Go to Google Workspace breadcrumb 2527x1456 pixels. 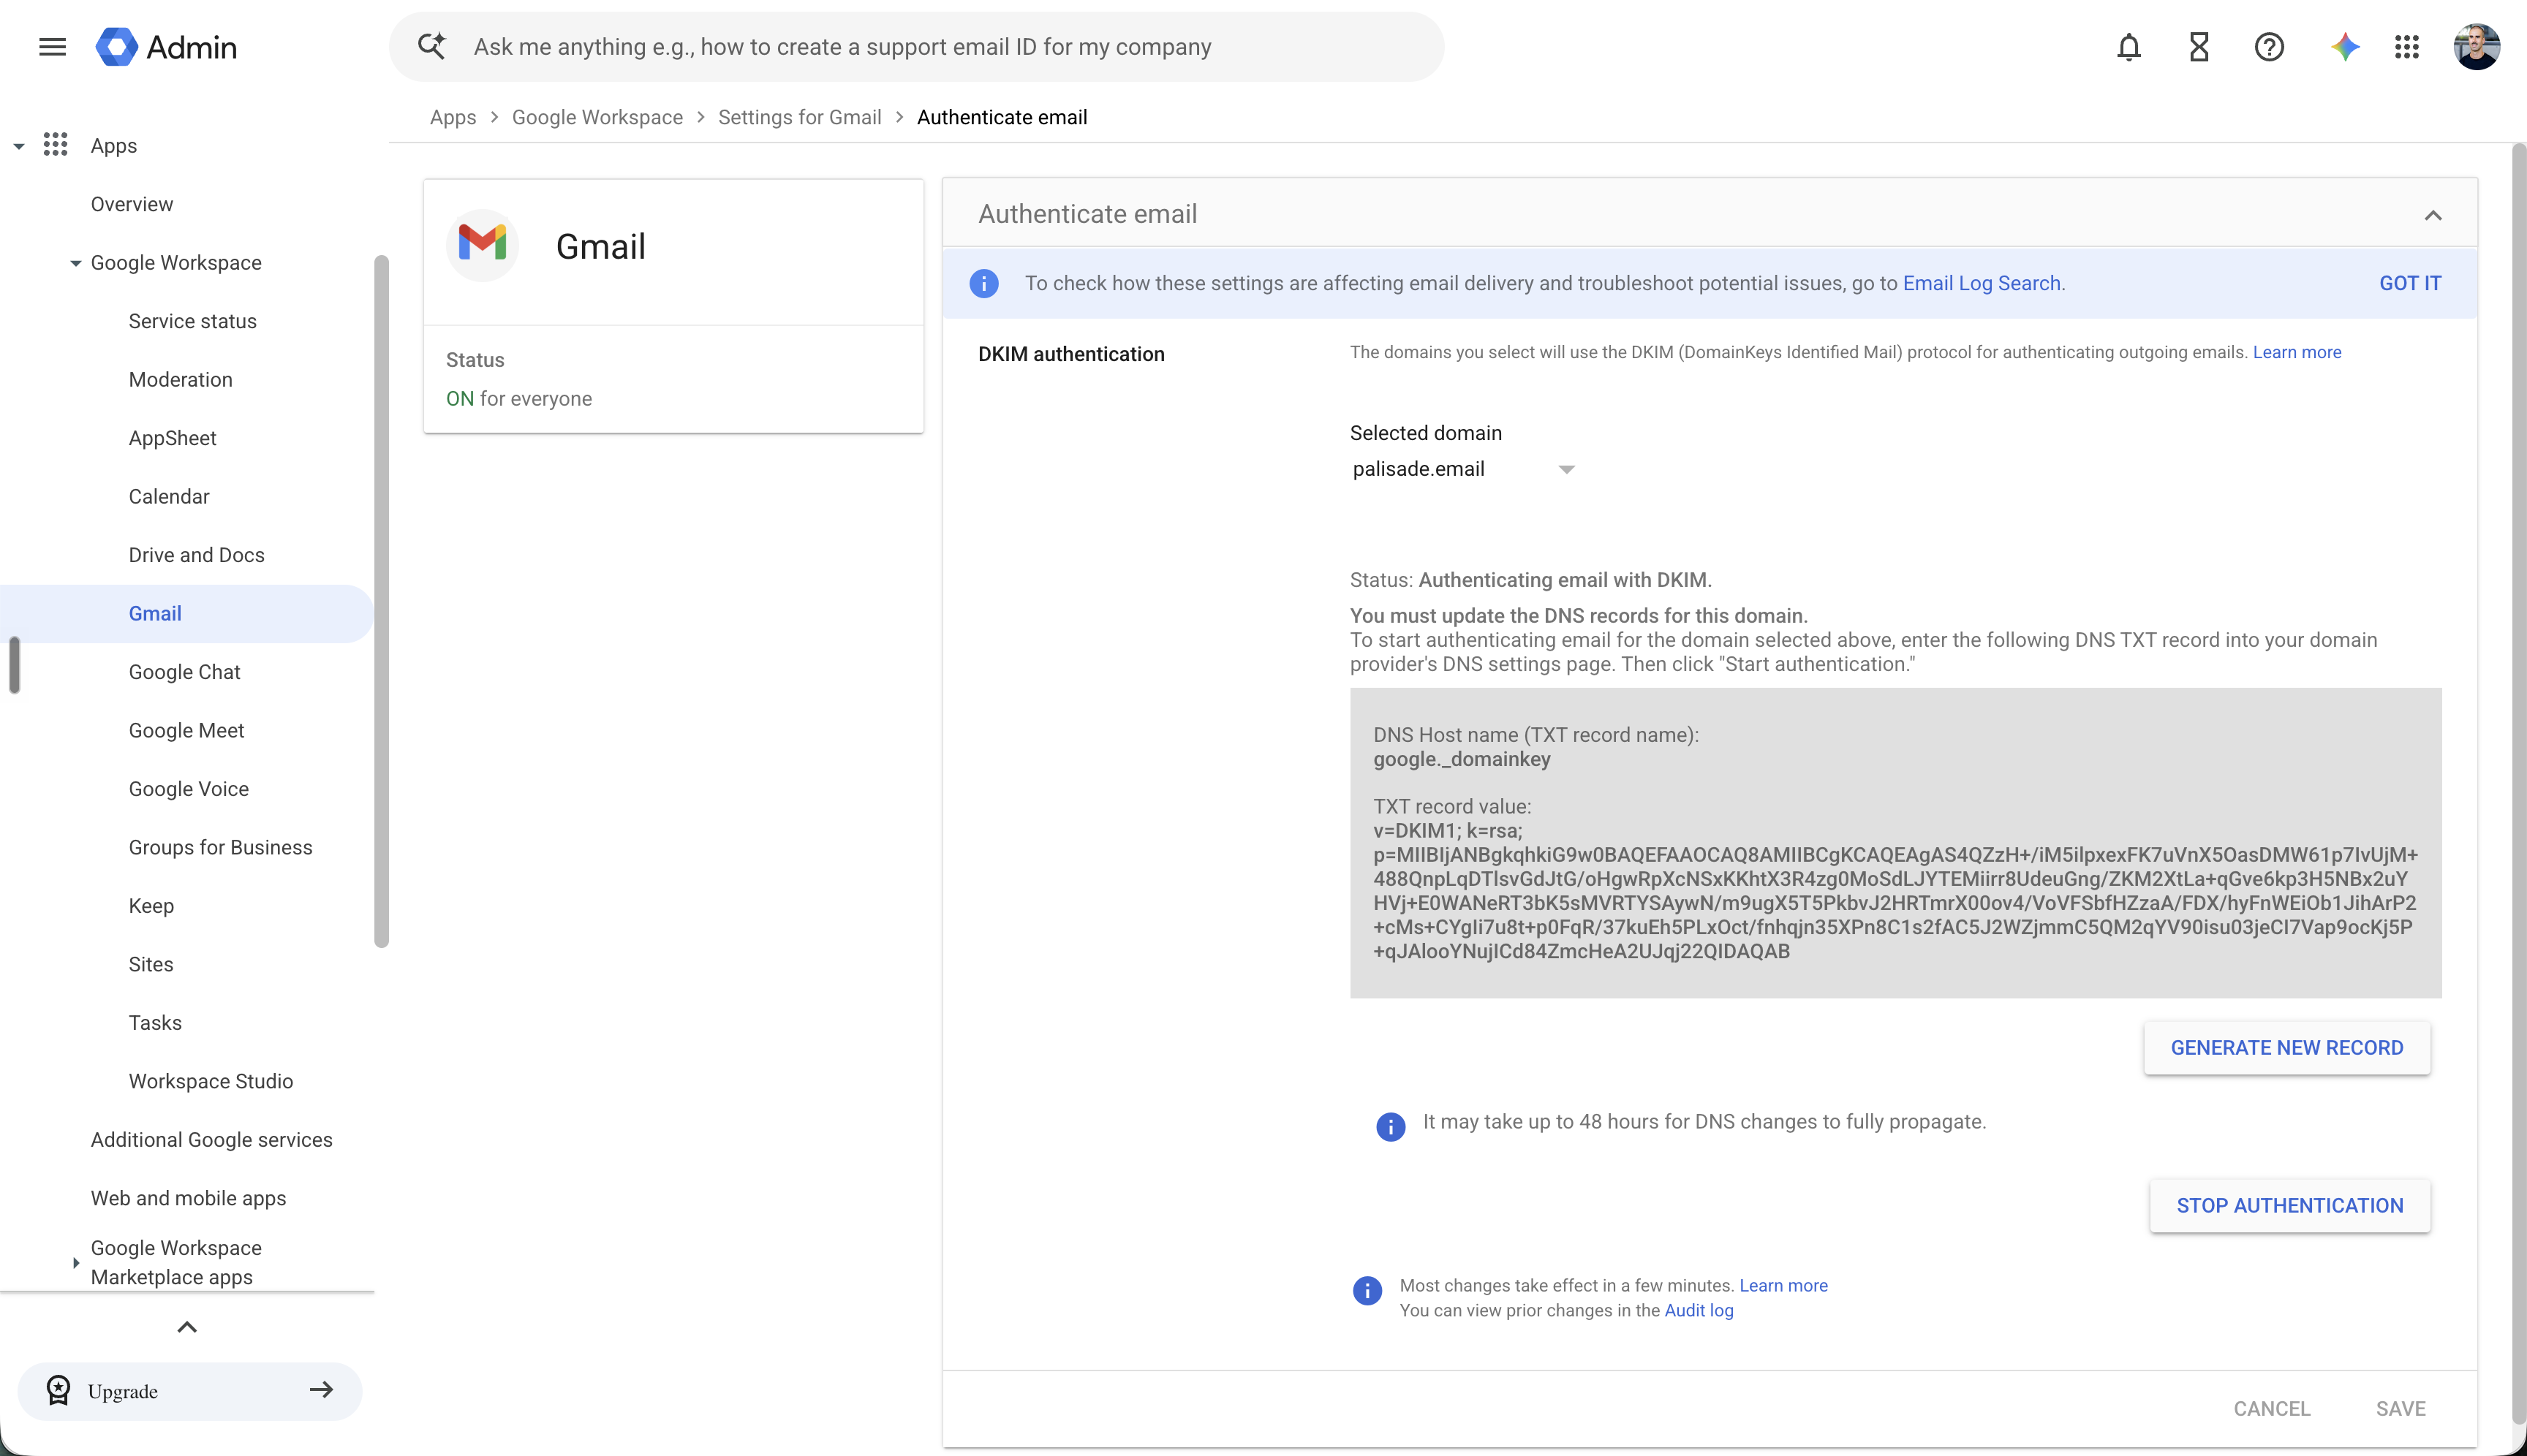597,117
